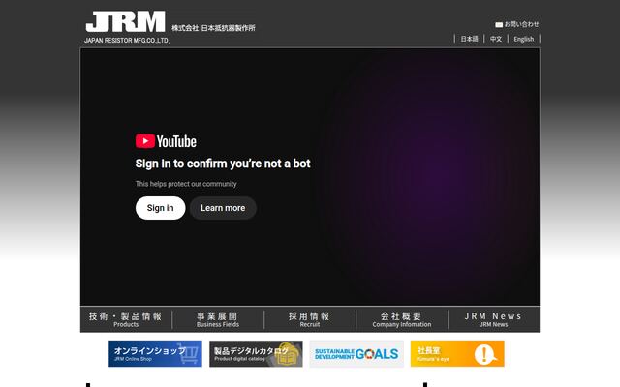The image size is (620, 387).
Task: Click the Sign in to confirm you're not a bot heading
Action: click(x=223, y=164)
